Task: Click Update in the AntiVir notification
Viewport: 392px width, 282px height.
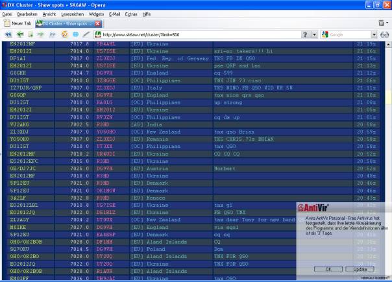Action: (360, 269)
